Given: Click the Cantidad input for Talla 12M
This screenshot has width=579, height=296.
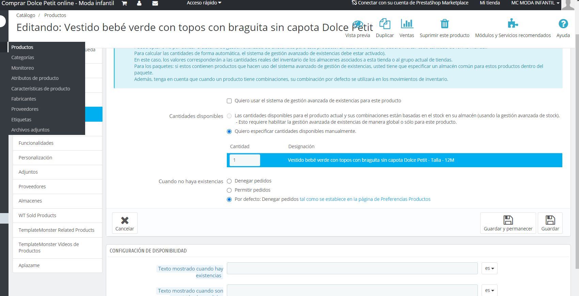Looking at the screenshot, I should [x=245, y=160].
